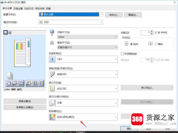The width and height of the screenshot is (178, 133).
Task: Click the page size monitor icon
Action: [x=52, y=33]
